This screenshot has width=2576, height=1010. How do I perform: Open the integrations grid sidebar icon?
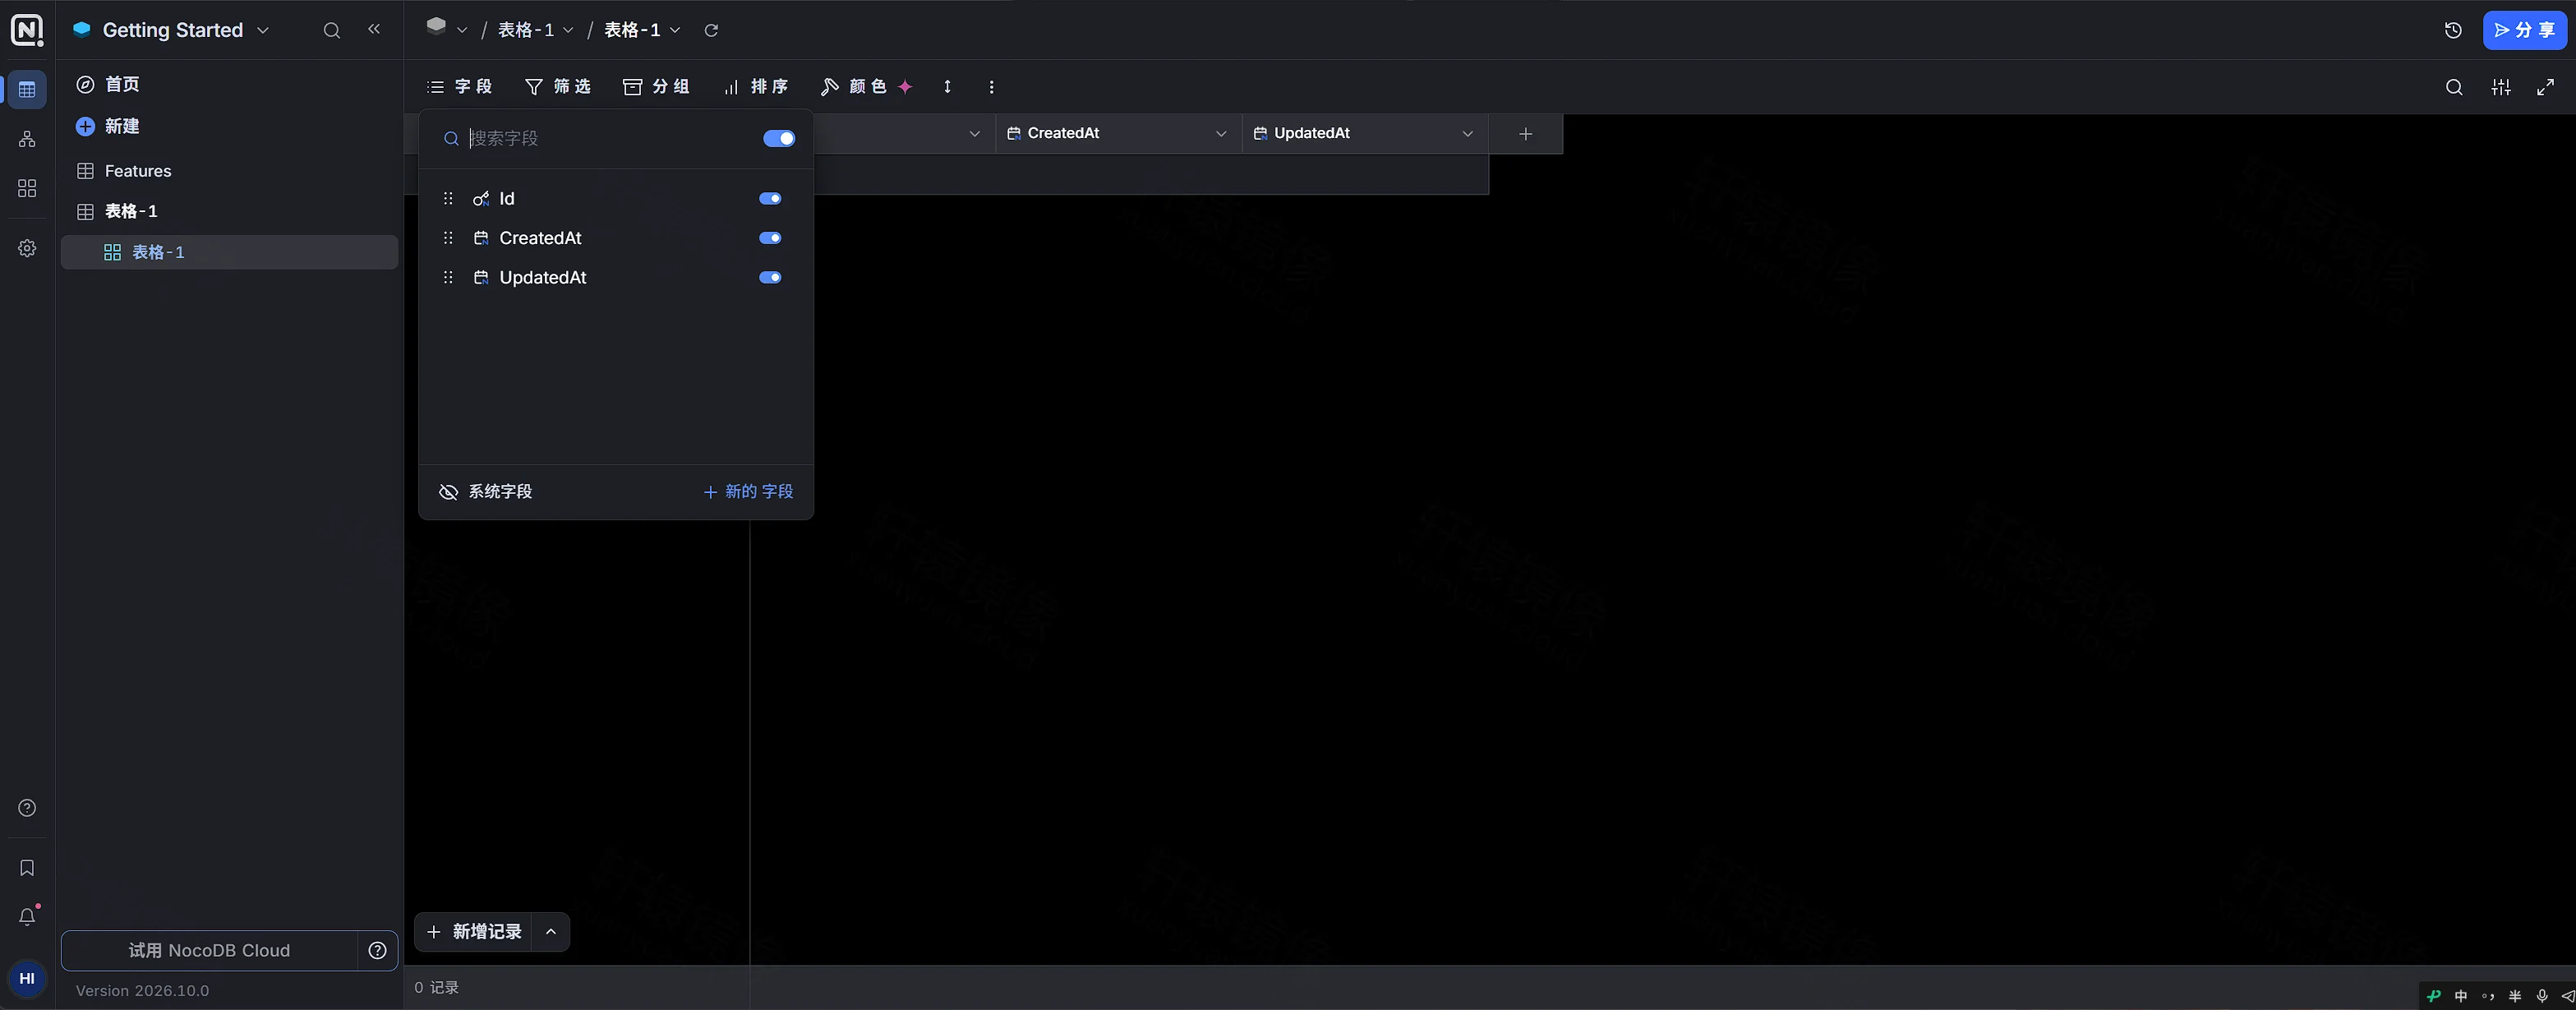click(x=27, y=188)
